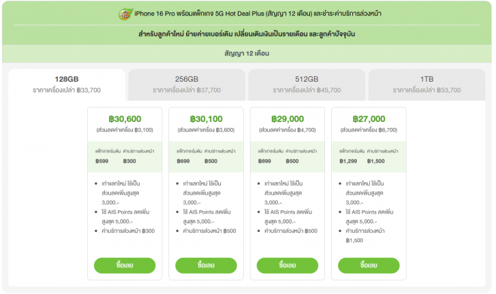This screenshot has height=294, width=496.
Task: Open the 512GB storage tab
Action: click(x=307, y=84)
